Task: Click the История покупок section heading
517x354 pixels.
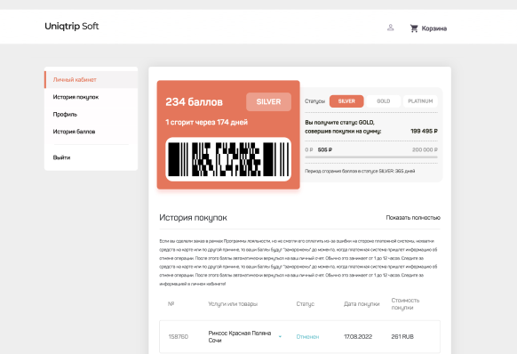Action: click(193, 218)
